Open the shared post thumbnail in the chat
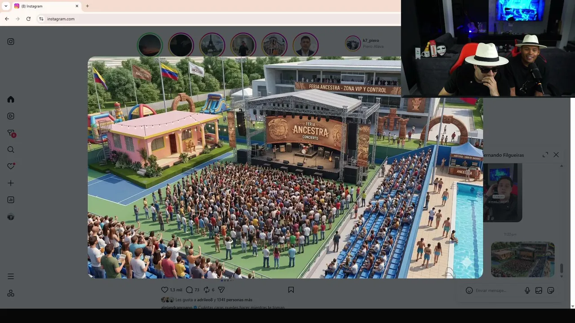The height and width of the screenshot is (323, 575). click(x=522, y=259)
